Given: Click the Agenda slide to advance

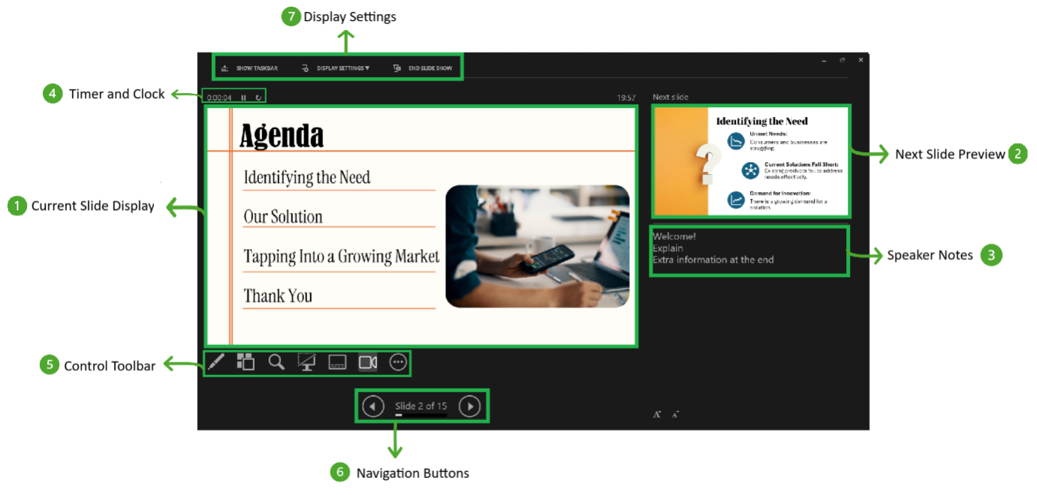Looking at the screenshot, I should click(x=421, y=225).
